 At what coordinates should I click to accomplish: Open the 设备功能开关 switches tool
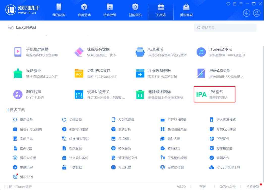point(99,94)
